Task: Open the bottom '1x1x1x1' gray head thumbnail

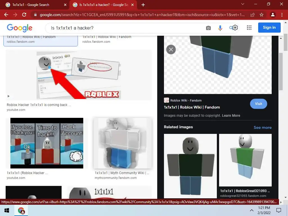Action: [x=109, y=192]
